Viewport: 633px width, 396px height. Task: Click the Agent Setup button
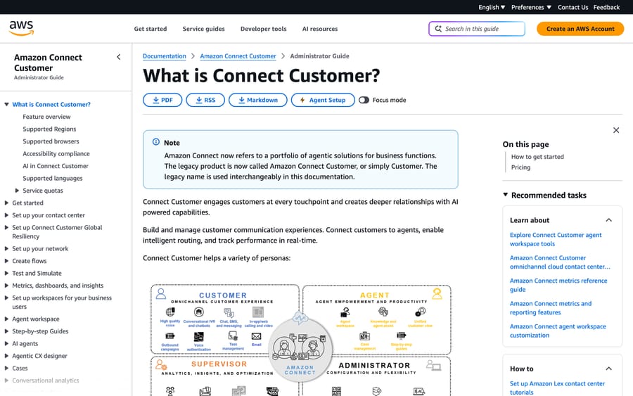(x=323, y=100)
